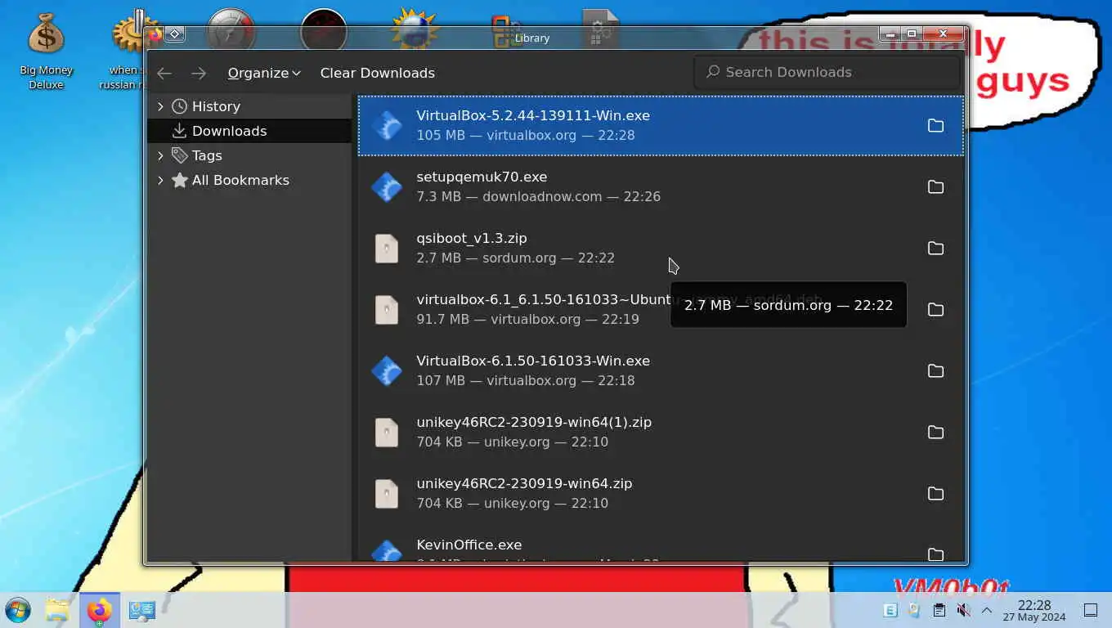Focus the Search Downloads field

[827, 72]
